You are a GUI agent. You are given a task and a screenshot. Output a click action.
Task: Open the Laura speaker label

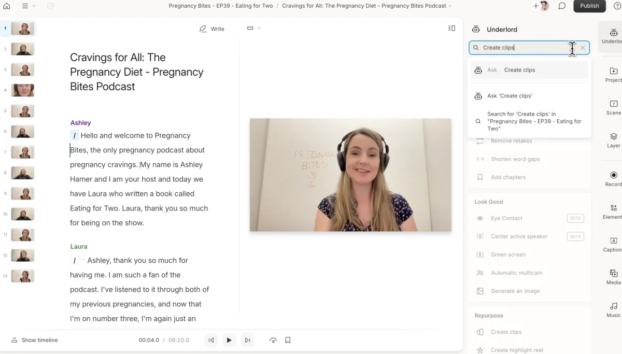click(79, 247)
